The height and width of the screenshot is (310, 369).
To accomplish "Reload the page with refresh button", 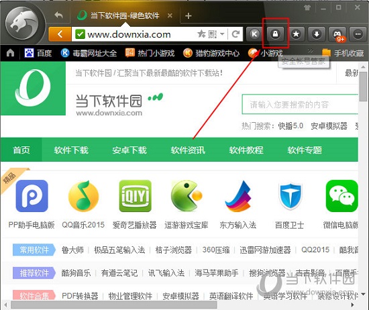I will point(235,34).
